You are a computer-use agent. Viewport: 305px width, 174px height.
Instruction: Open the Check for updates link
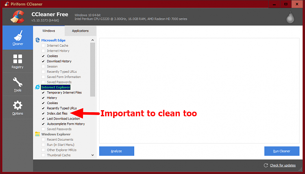pyautogui.click(x=283, y=165)
